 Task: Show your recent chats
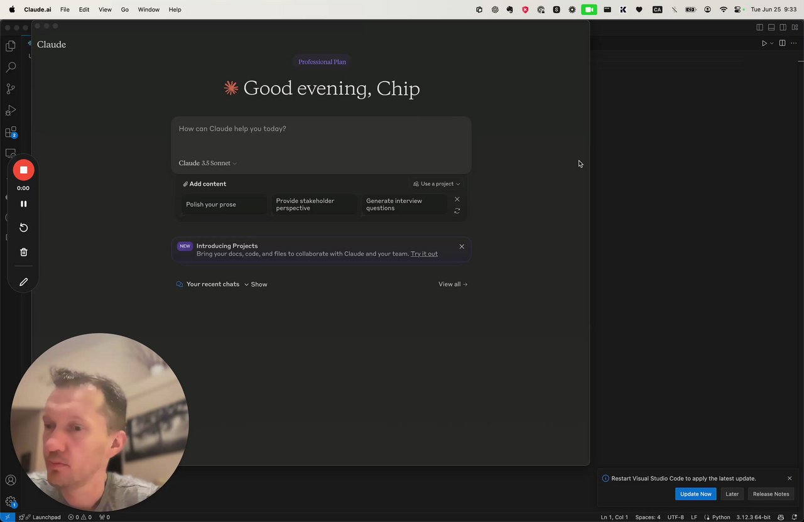click(x=256, y=285)
